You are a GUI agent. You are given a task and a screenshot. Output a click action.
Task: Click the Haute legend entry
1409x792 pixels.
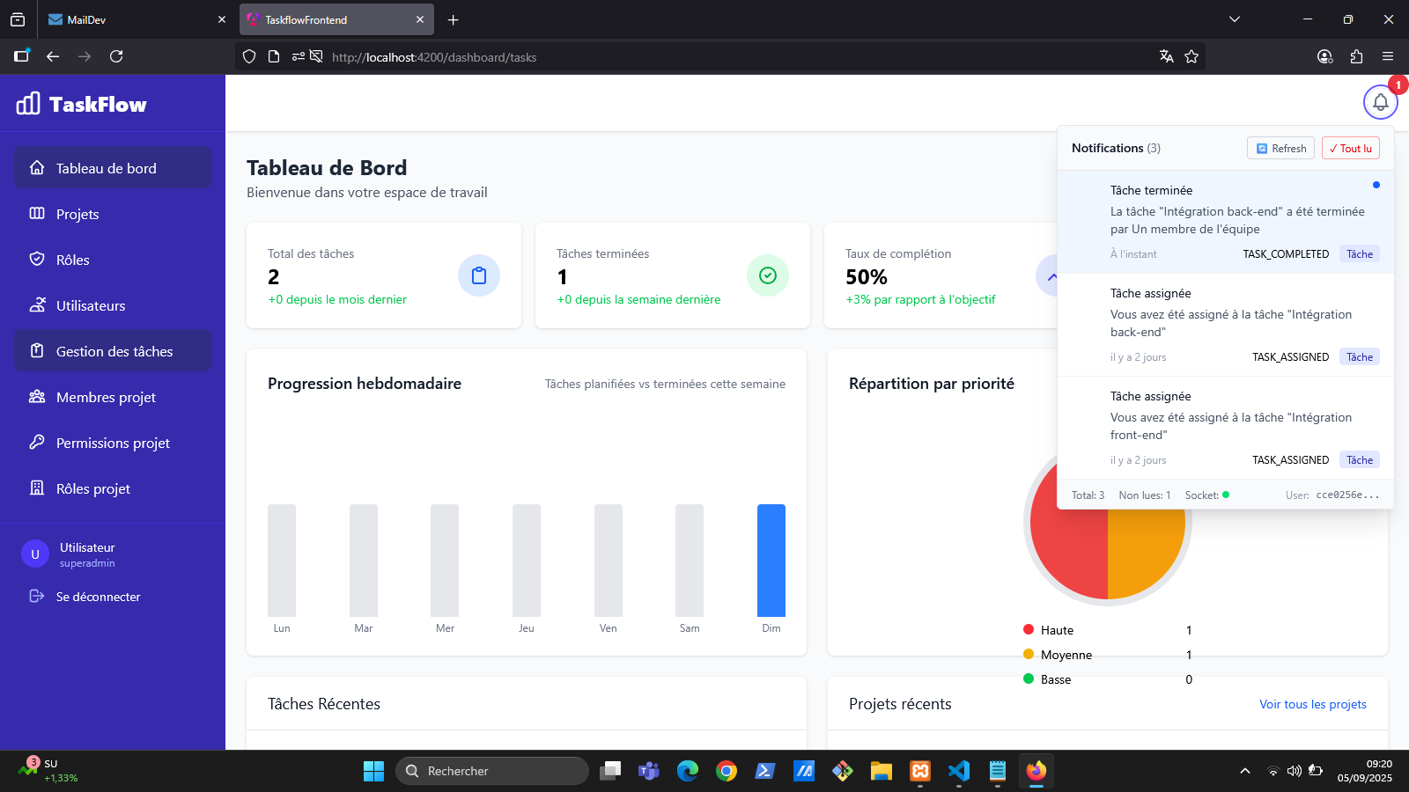point(1108,630)
